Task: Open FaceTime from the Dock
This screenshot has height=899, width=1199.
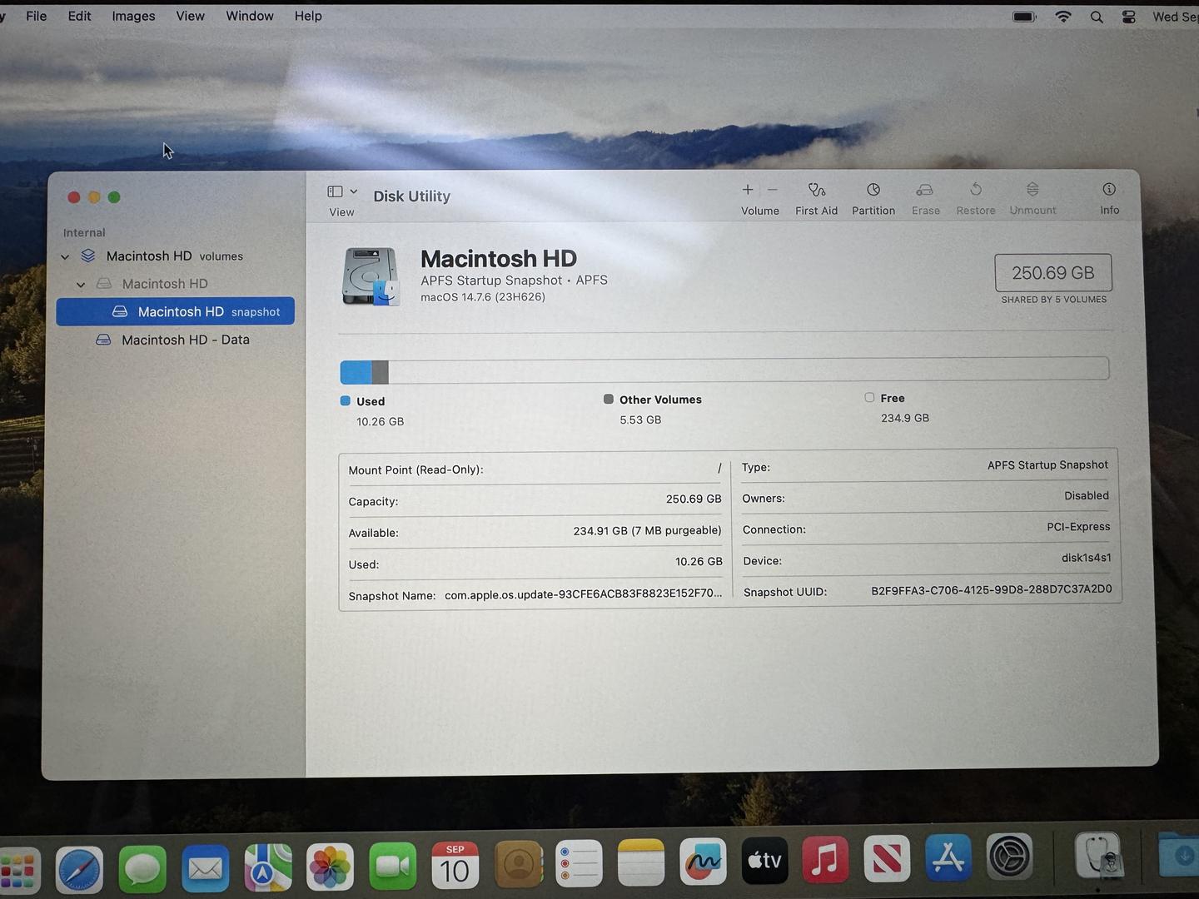Action: pos(392,867)
